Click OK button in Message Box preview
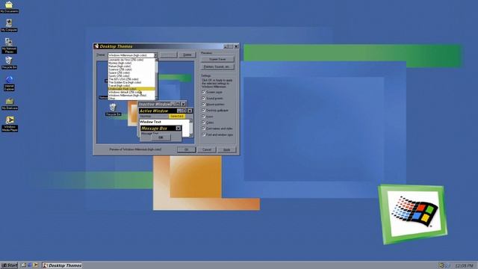The height and width of the screenshot is (269, 478). (161, 137)
